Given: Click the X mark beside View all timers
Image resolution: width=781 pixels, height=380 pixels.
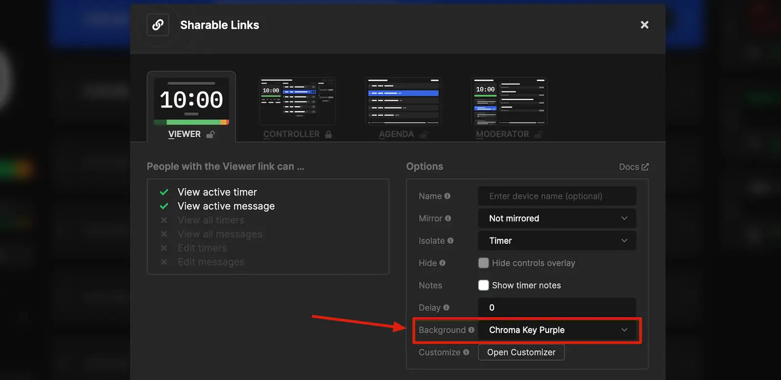Looking at the screenshot, I should (164, 220).
